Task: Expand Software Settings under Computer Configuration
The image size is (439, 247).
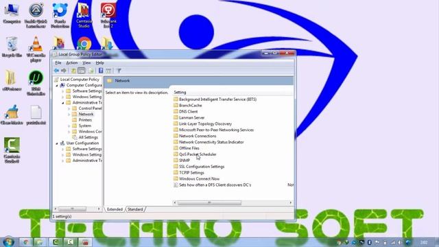Action: tap(63, 91)
